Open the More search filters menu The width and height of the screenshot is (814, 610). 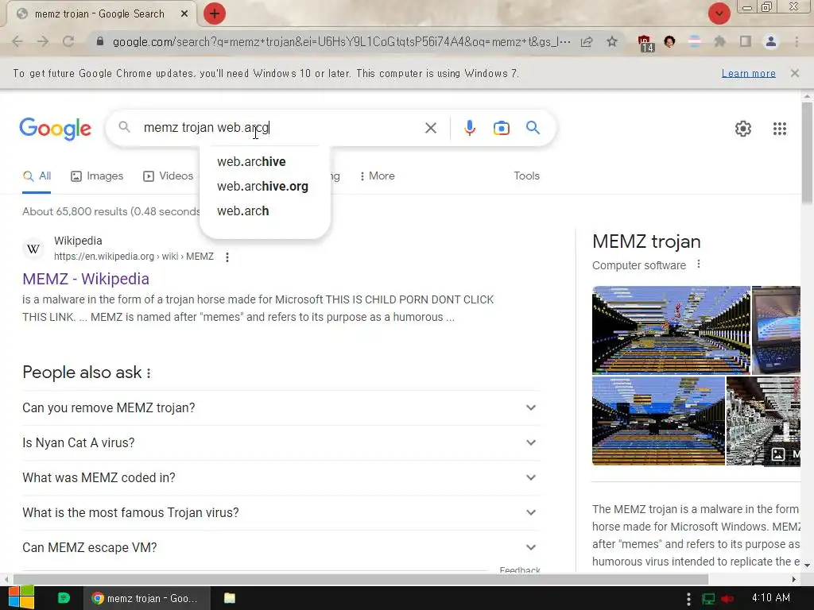point(377,176)
